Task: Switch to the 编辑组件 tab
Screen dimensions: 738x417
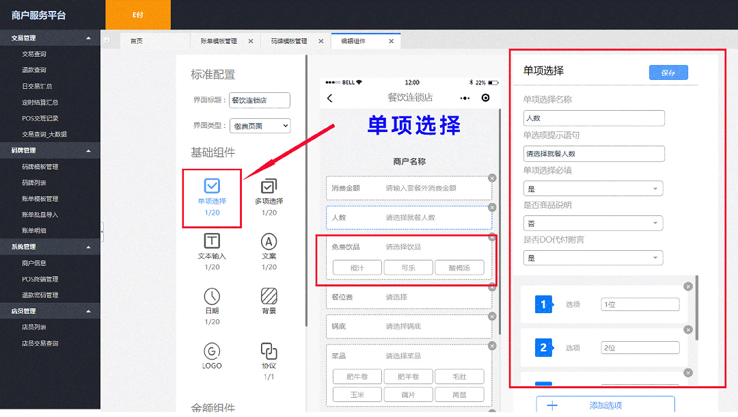Action: click(353, 41)
